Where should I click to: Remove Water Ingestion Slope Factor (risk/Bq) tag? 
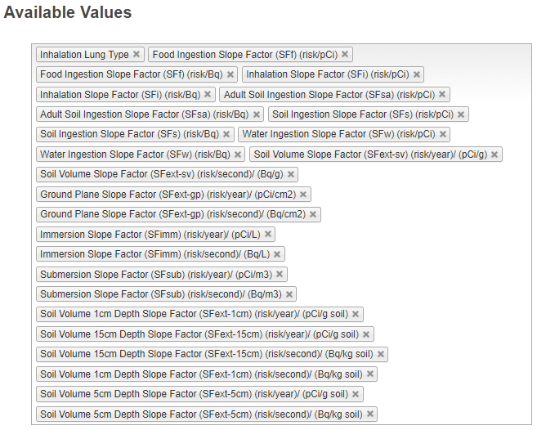tap(238, 155)
